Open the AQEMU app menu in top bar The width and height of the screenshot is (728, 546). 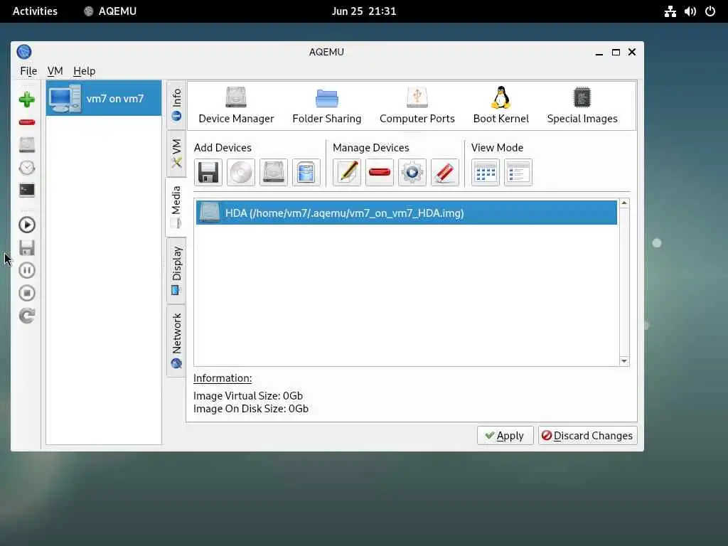[110, 11]
